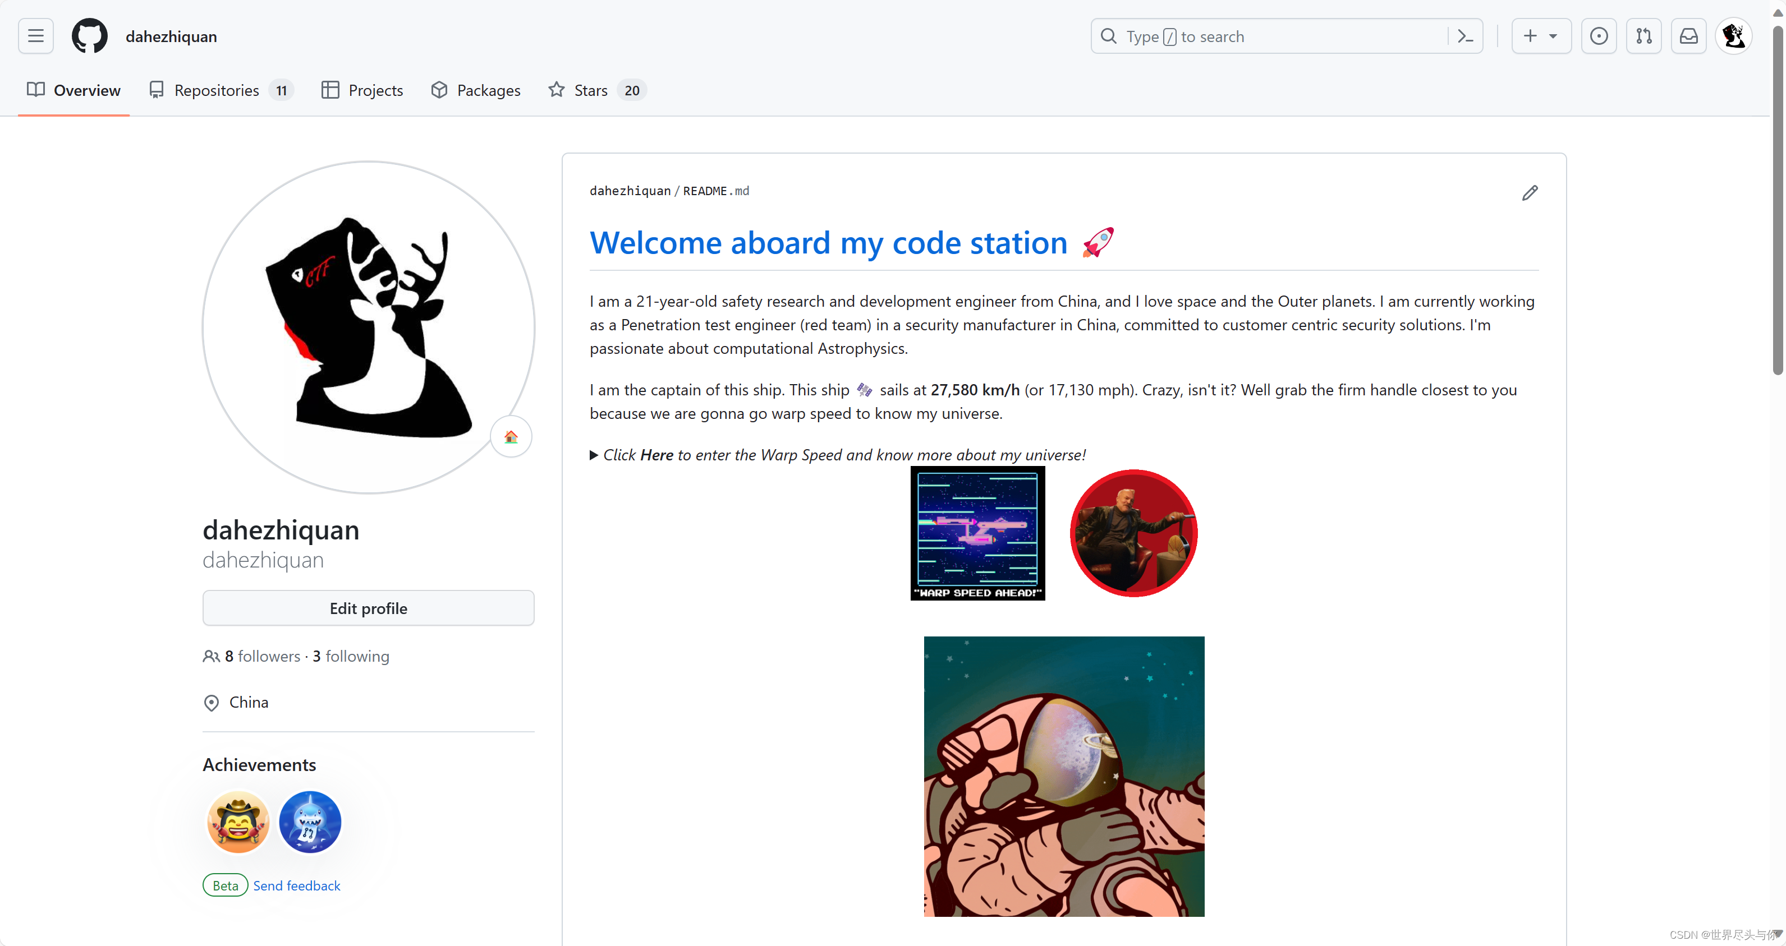This screenshot has height=946, width=1786.
Task: Open the profile avatar dropdown
Action: tap(1734, 35)
